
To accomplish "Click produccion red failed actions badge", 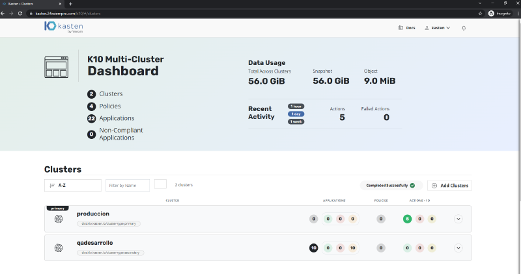I will (x=419, y=219).
